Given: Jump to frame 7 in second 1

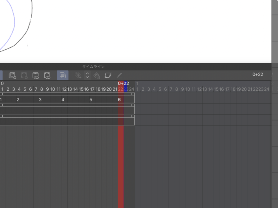Looking at the screenshot, I should point(171,89).
